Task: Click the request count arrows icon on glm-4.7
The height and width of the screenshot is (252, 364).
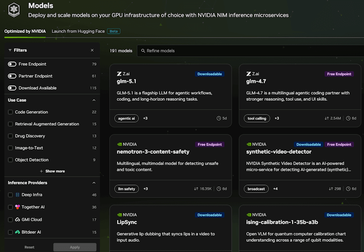Action: point(327,118)
